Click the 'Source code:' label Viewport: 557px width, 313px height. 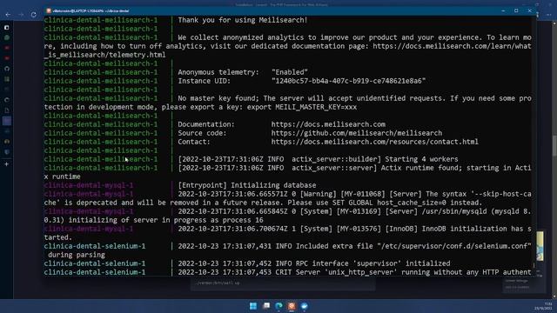coord(202,133)
